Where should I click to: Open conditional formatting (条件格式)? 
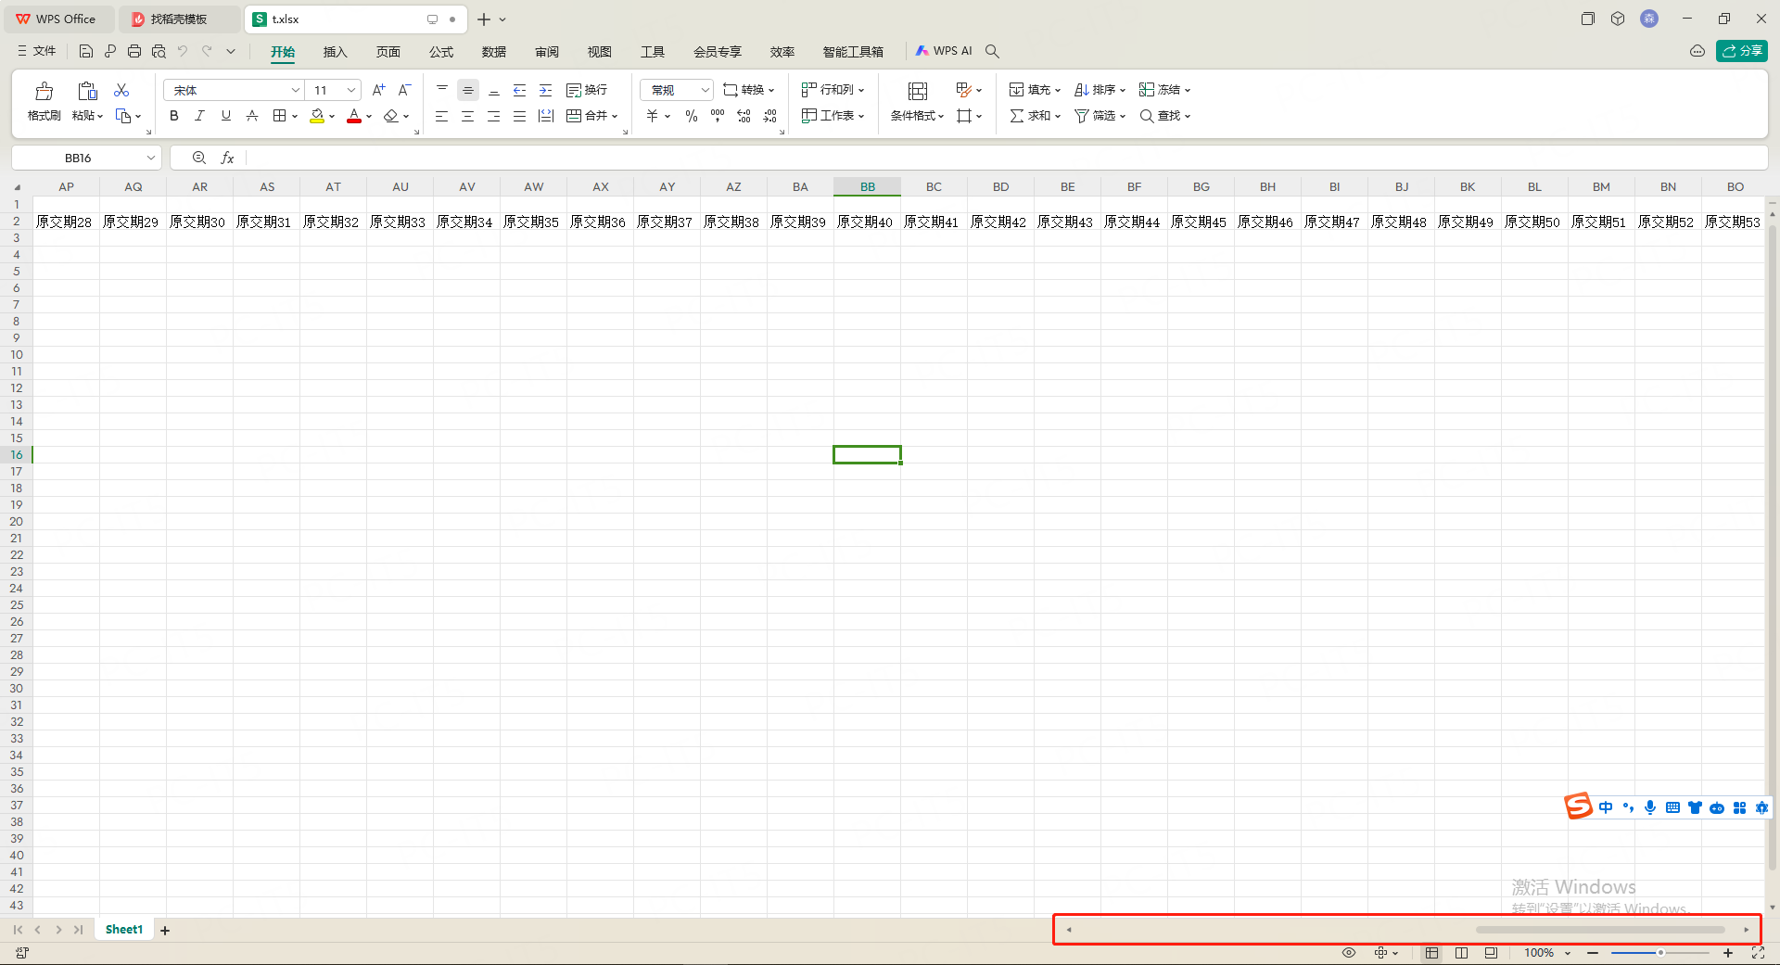click(x=917, y=101)
